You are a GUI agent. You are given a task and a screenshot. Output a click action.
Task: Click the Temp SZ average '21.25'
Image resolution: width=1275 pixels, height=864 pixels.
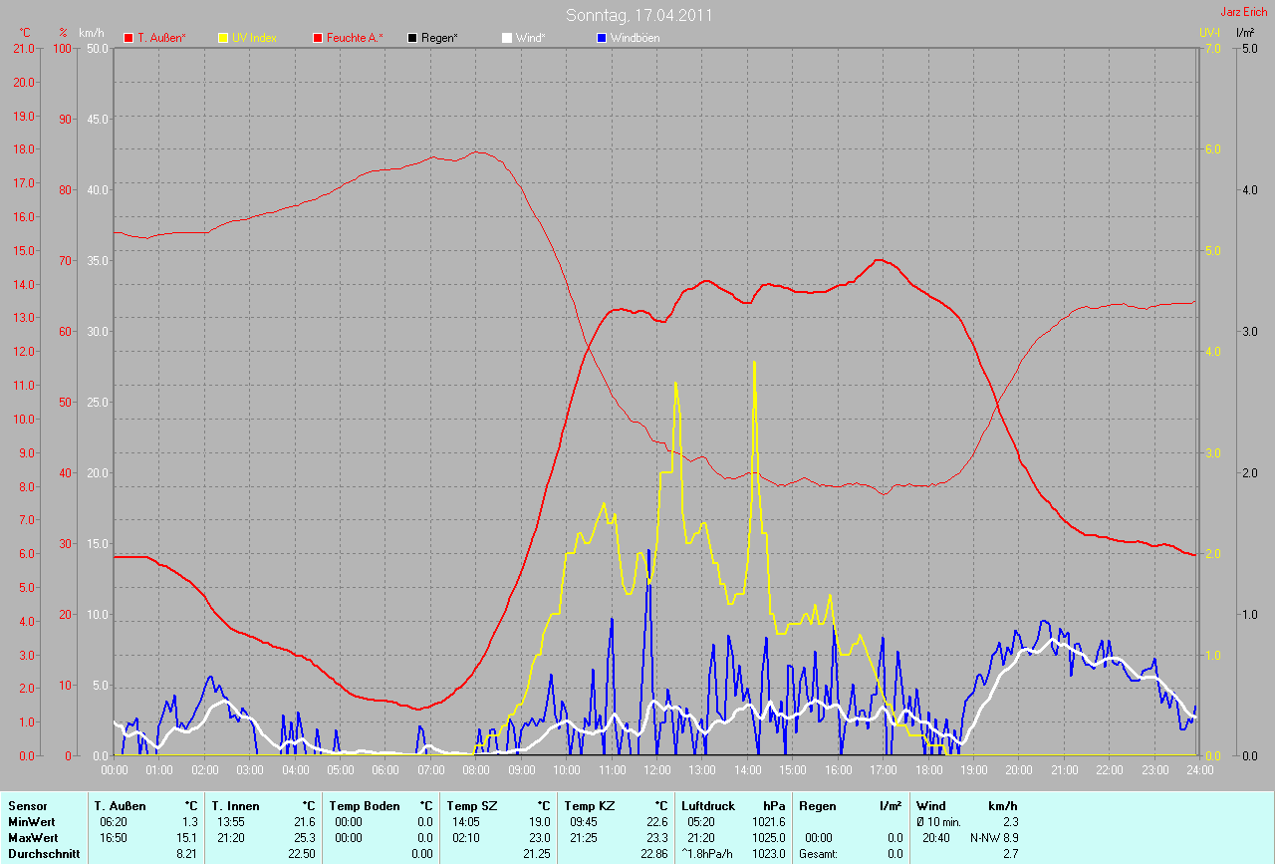pyautogui.click(x=537, y=854)
